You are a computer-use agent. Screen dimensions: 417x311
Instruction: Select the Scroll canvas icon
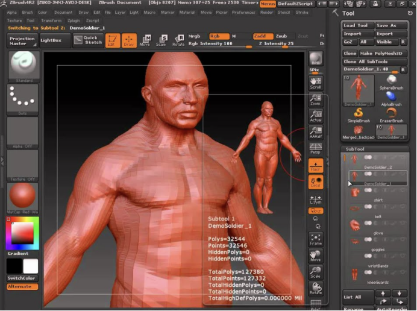[x=316, y=83]
